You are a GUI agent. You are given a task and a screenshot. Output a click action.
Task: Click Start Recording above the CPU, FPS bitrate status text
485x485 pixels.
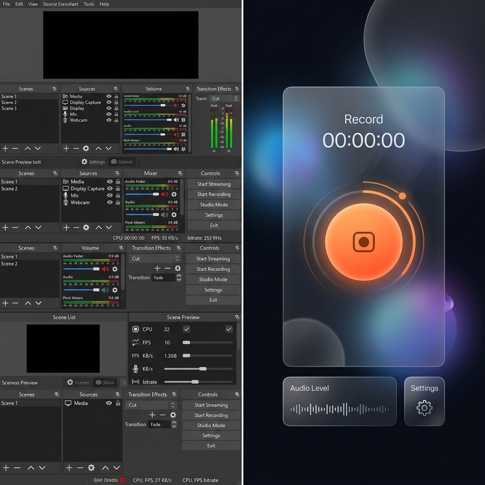[x=211, y=415]
